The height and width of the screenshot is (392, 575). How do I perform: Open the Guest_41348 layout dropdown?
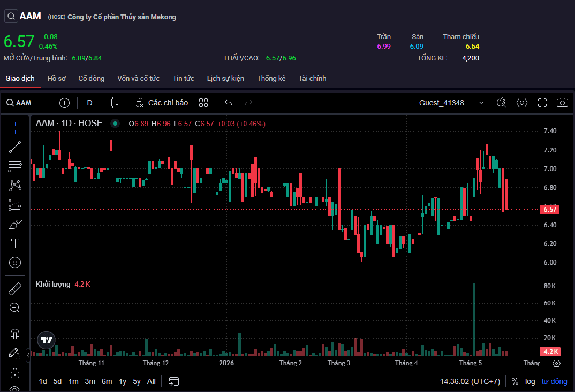click(451, 103)
